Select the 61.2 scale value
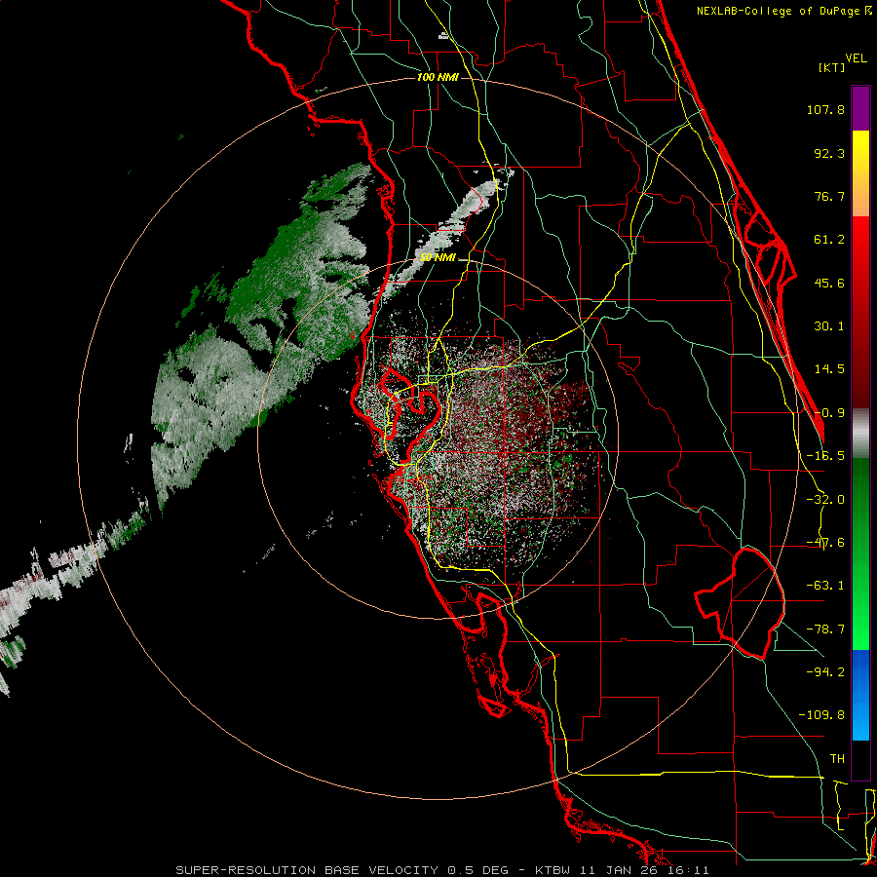This screenshot has height=877, width=877. tap(829, 240)
